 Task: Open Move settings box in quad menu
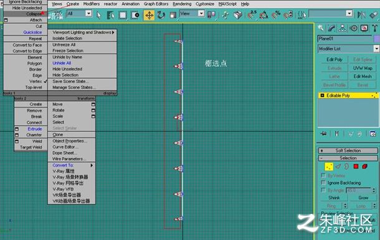pos(93,104)
